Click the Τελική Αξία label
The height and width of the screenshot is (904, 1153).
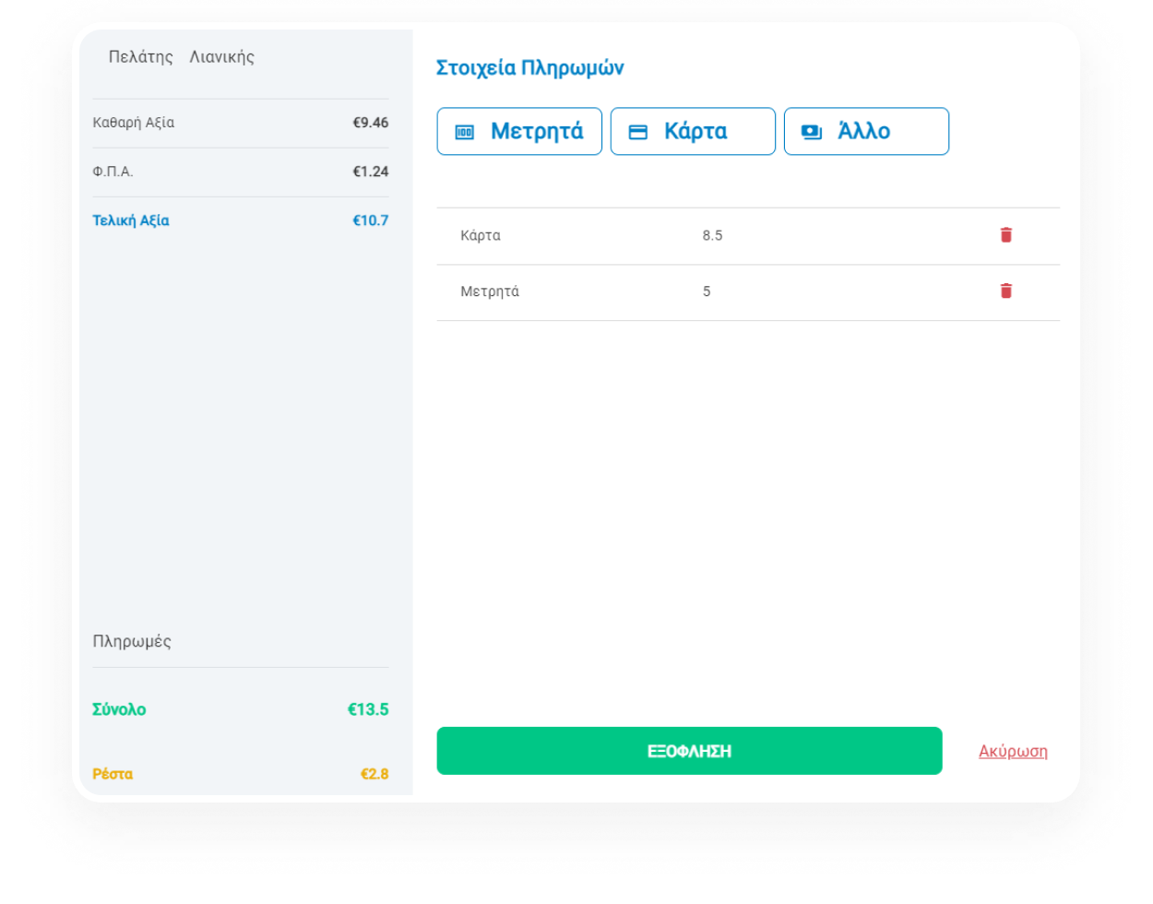(131, 220)
